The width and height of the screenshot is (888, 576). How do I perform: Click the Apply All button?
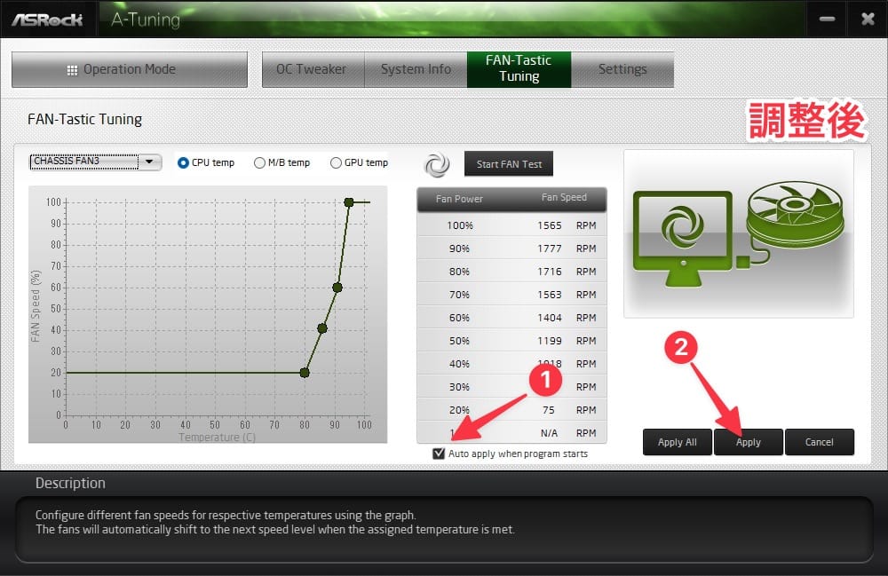pos(678,442)
